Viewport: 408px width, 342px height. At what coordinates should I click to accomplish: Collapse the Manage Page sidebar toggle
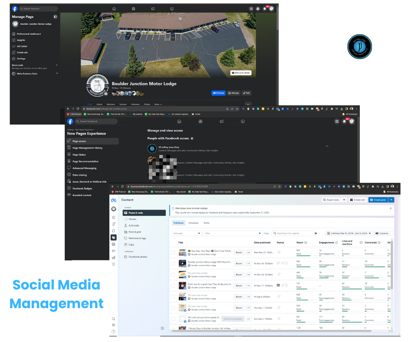pos(56,16)
